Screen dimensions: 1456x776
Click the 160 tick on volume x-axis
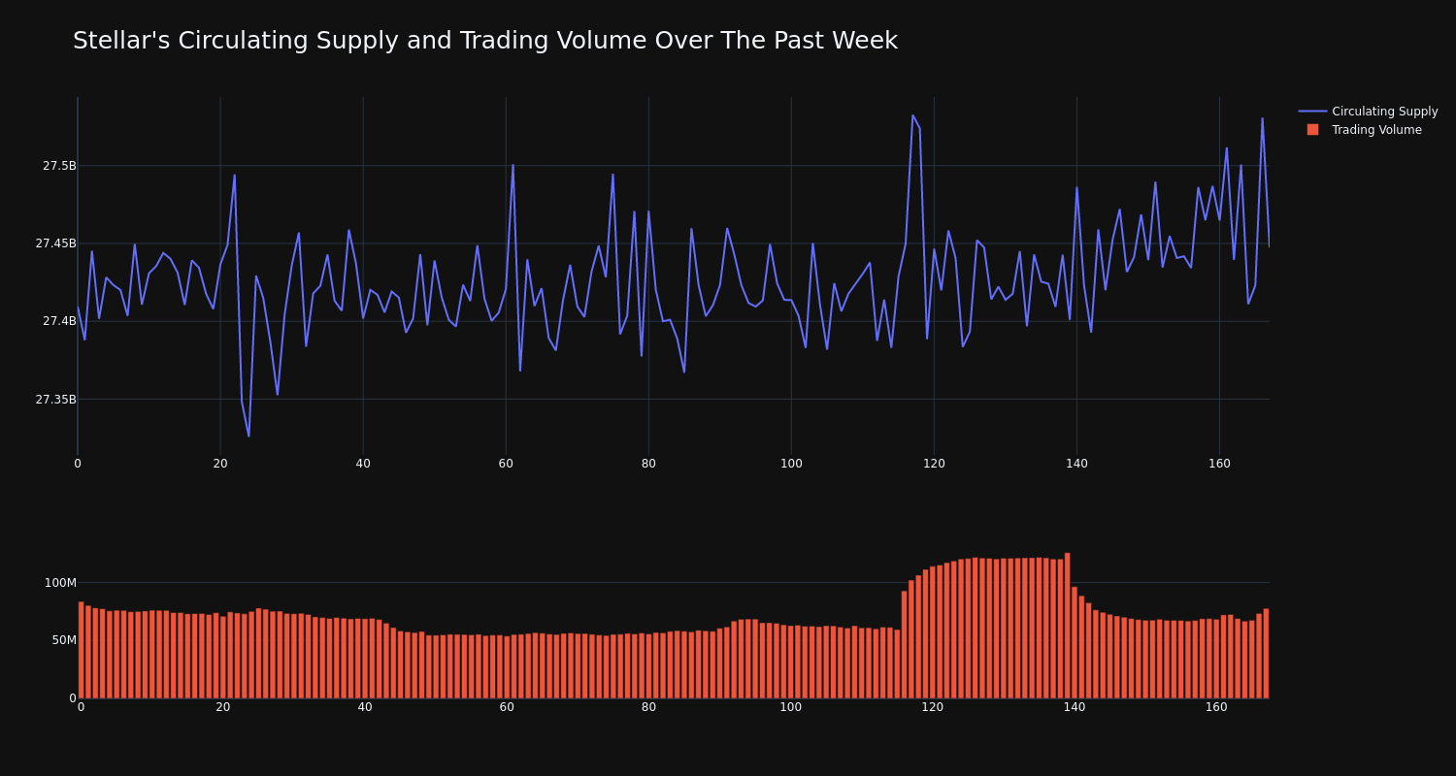pyautogui.click(x=1216, y=707)
